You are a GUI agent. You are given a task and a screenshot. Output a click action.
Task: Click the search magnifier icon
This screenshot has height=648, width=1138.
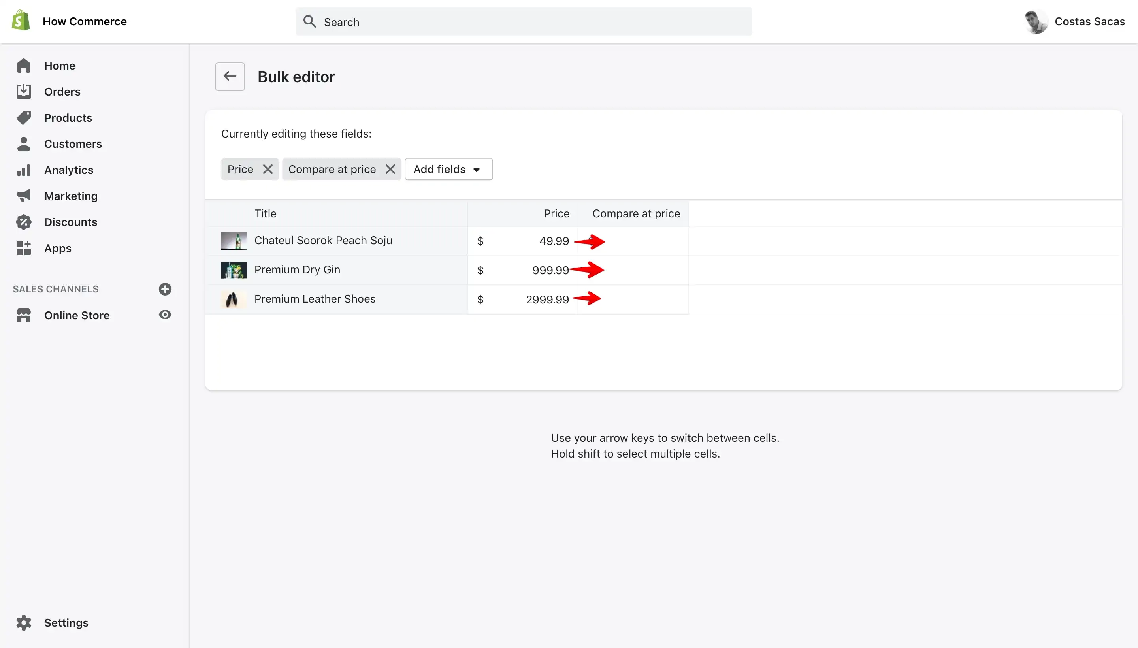coord(309,21)
